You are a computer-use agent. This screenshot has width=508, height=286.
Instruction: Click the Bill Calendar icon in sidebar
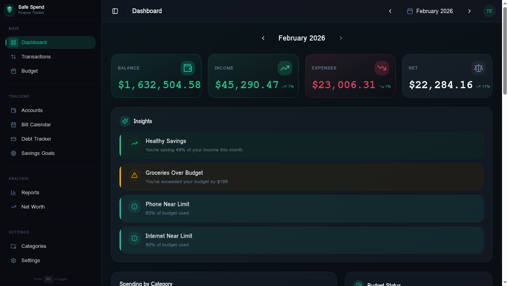click(13, 124)
